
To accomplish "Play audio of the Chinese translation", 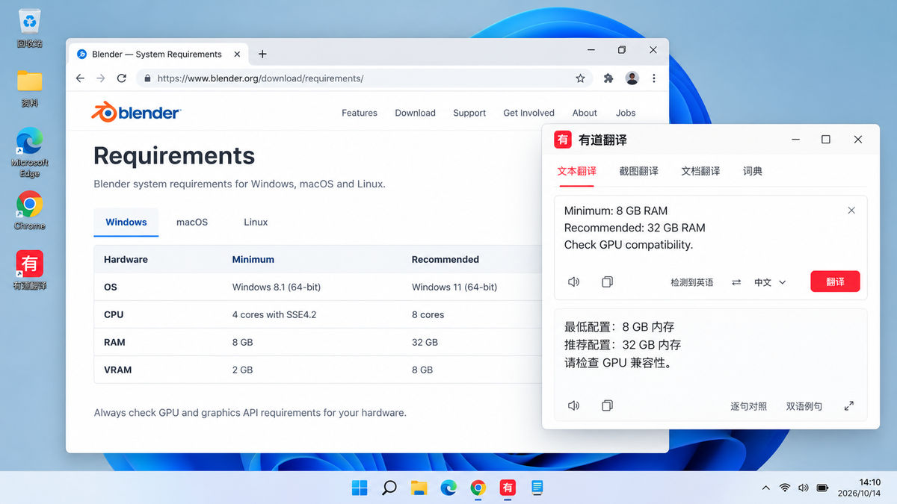I will coord(573,405).
